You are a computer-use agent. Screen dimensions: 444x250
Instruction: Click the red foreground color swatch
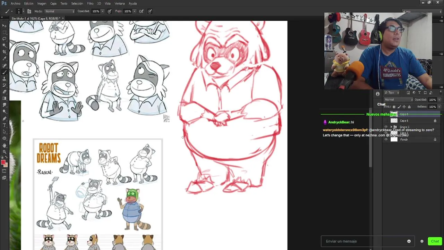(3, 162)
